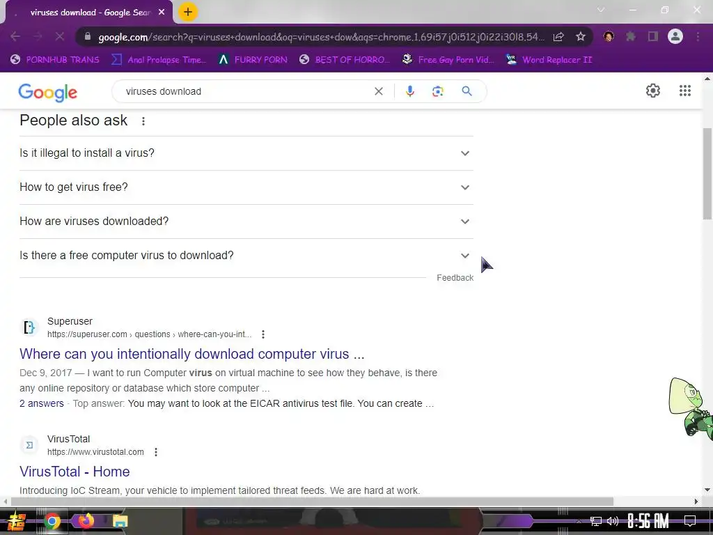
Task: Expand 'Is it illegal to install a virus?'
Action: 246,153
